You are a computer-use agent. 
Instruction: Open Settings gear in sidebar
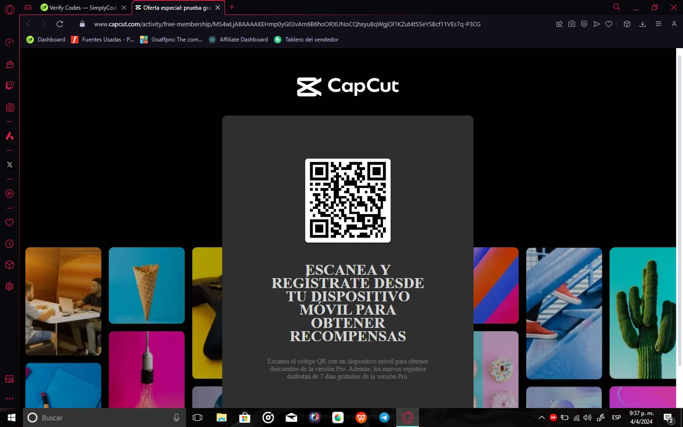coord(10,286)
